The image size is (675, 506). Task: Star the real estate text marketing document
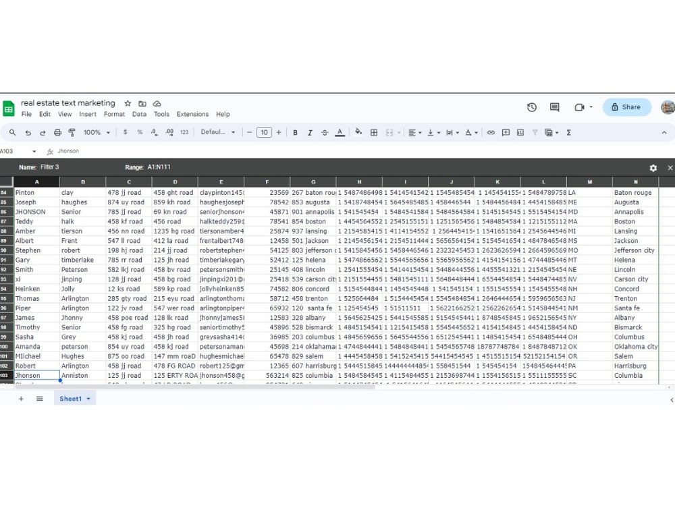[x=128, y=103]
